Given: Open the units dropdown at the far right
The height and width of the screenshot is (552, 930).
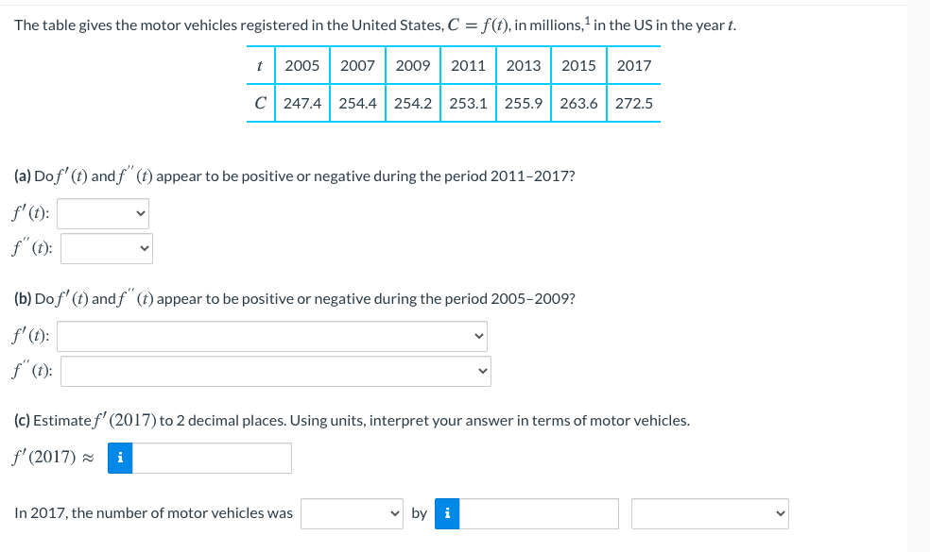Looking at the screenshot, I should pos(710,513).
